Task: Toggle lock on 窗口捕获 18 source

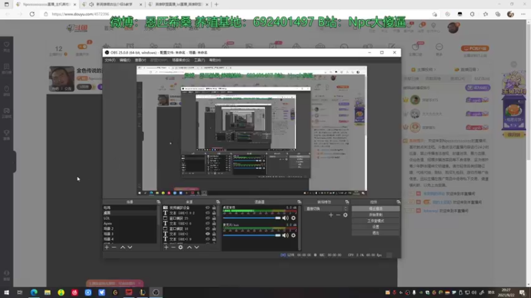Action: tap(214, 228)
